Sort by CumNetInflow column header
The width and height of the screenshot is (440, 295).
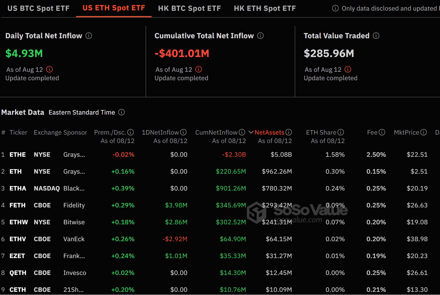[x=216, y=132]
